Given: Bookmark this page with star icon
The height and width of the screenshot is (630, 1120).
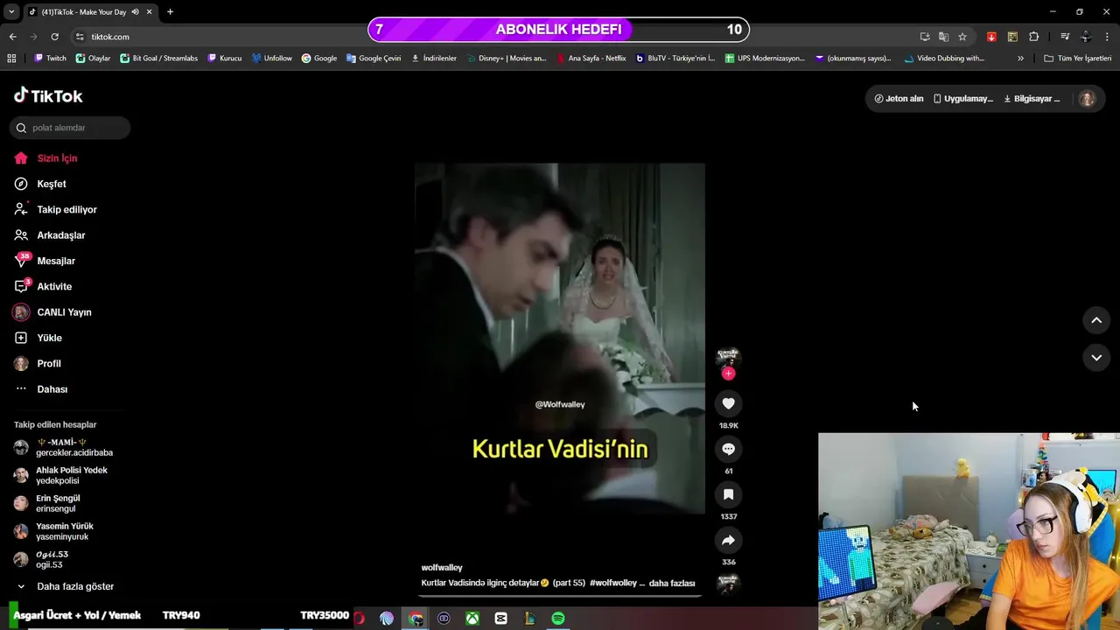Looking at the screenshot, I should pyautogui.click(x=962, y=37).
